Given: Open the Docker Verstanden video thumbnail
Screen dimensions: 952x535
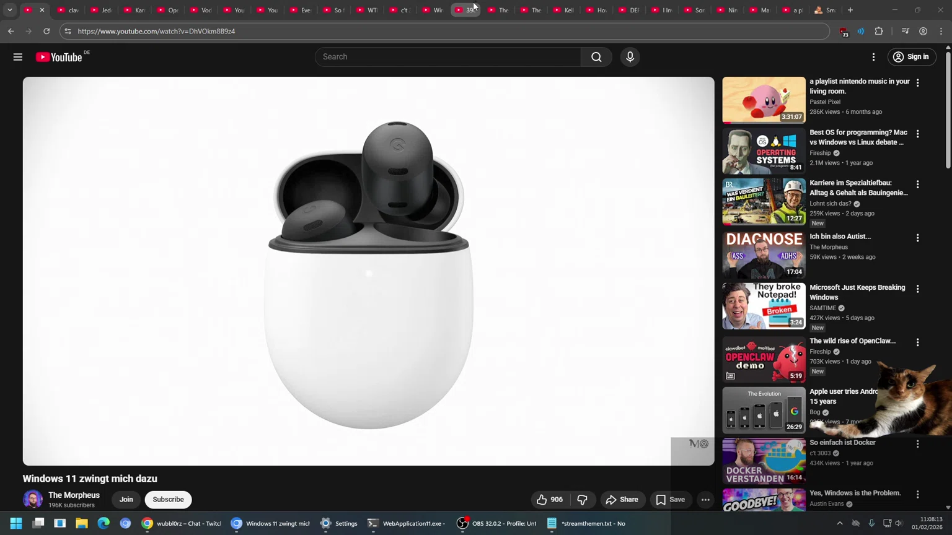Looking at the screenshot, I should pyautogui.click(x=764, y=461).
